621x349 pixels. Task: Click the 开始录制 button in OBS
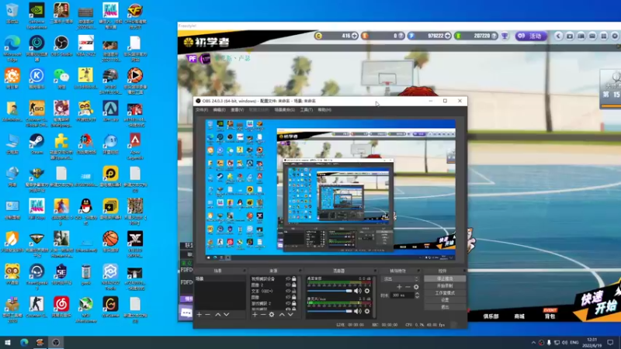pyautogui.click(x=445, y=285)
